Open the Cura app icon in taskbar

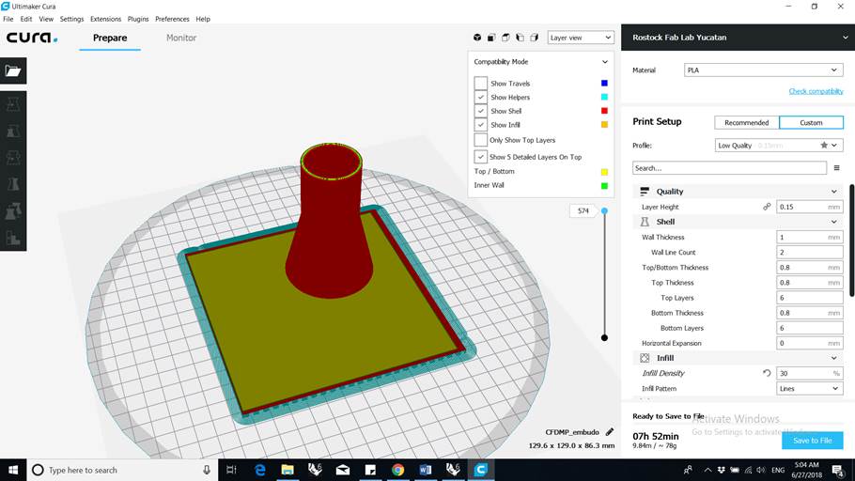point(480,470)
